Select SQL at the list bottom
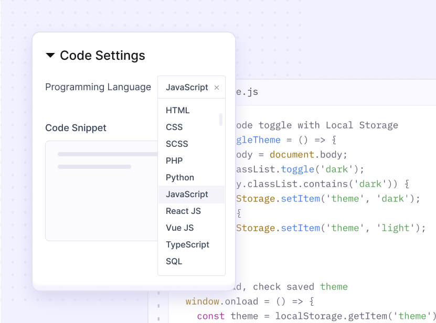436x323 pixels. coord(174,262)
